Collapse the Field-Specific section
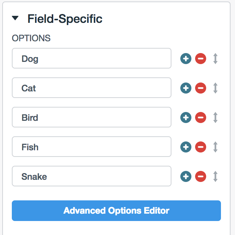Image resolution: width=235 pixels, height=235 pixels. click(x=15, y=18)
